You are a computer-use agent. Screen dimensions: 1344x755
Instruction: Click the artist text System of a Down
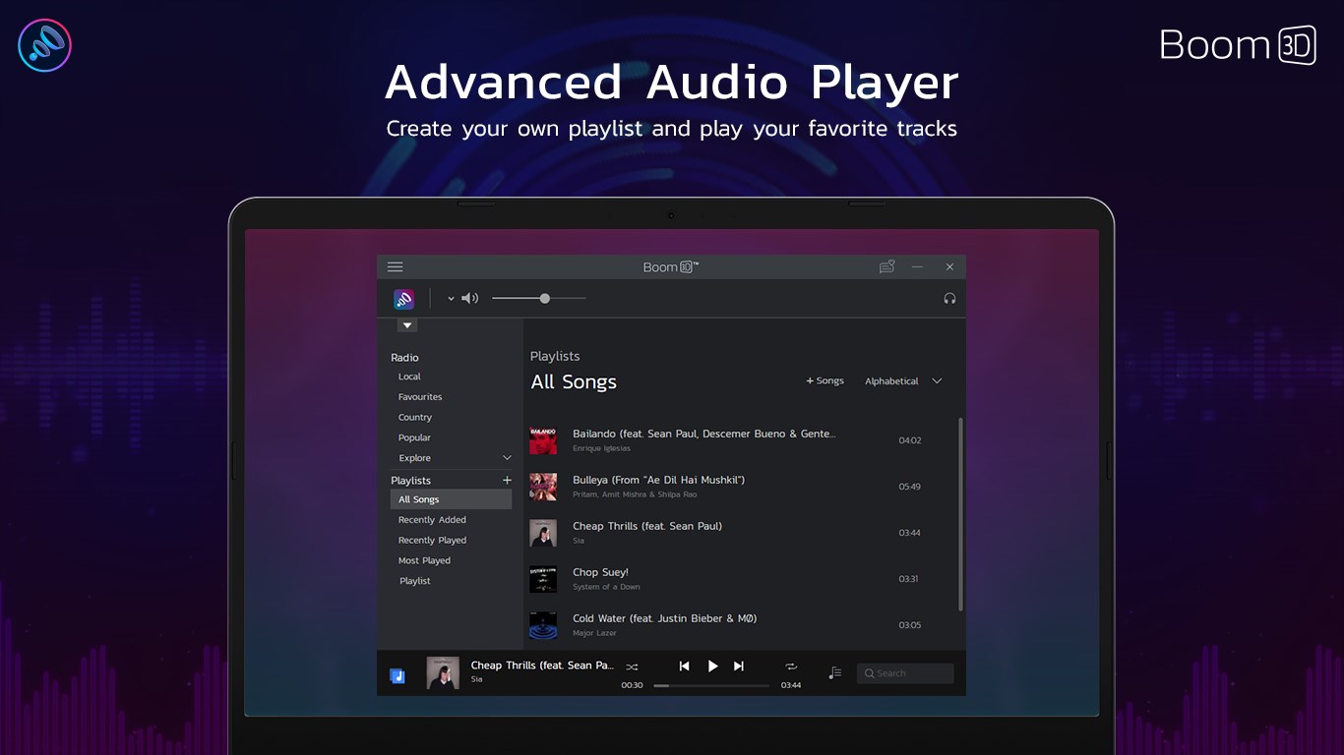tap(606, 587)
